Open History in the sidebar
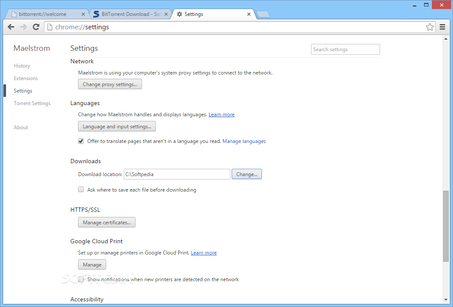The image size is (453, 307). click(22, 66)
